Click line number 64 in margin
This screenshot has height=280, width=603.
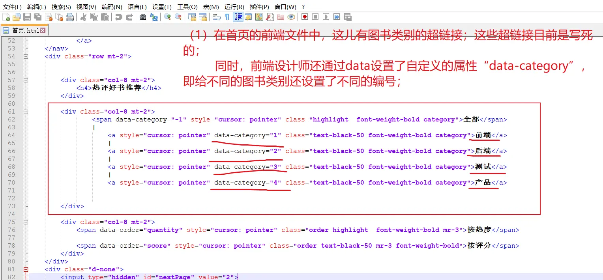point(11,135)
